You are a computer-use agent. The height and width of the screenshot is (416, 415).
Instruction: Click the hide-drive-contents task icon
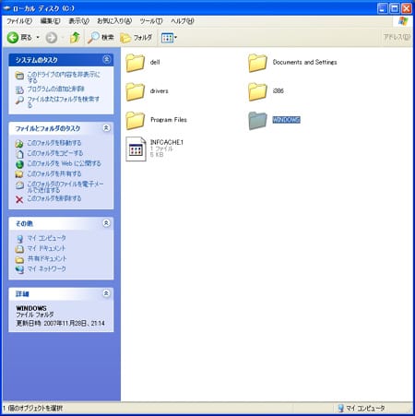(19, 76)
